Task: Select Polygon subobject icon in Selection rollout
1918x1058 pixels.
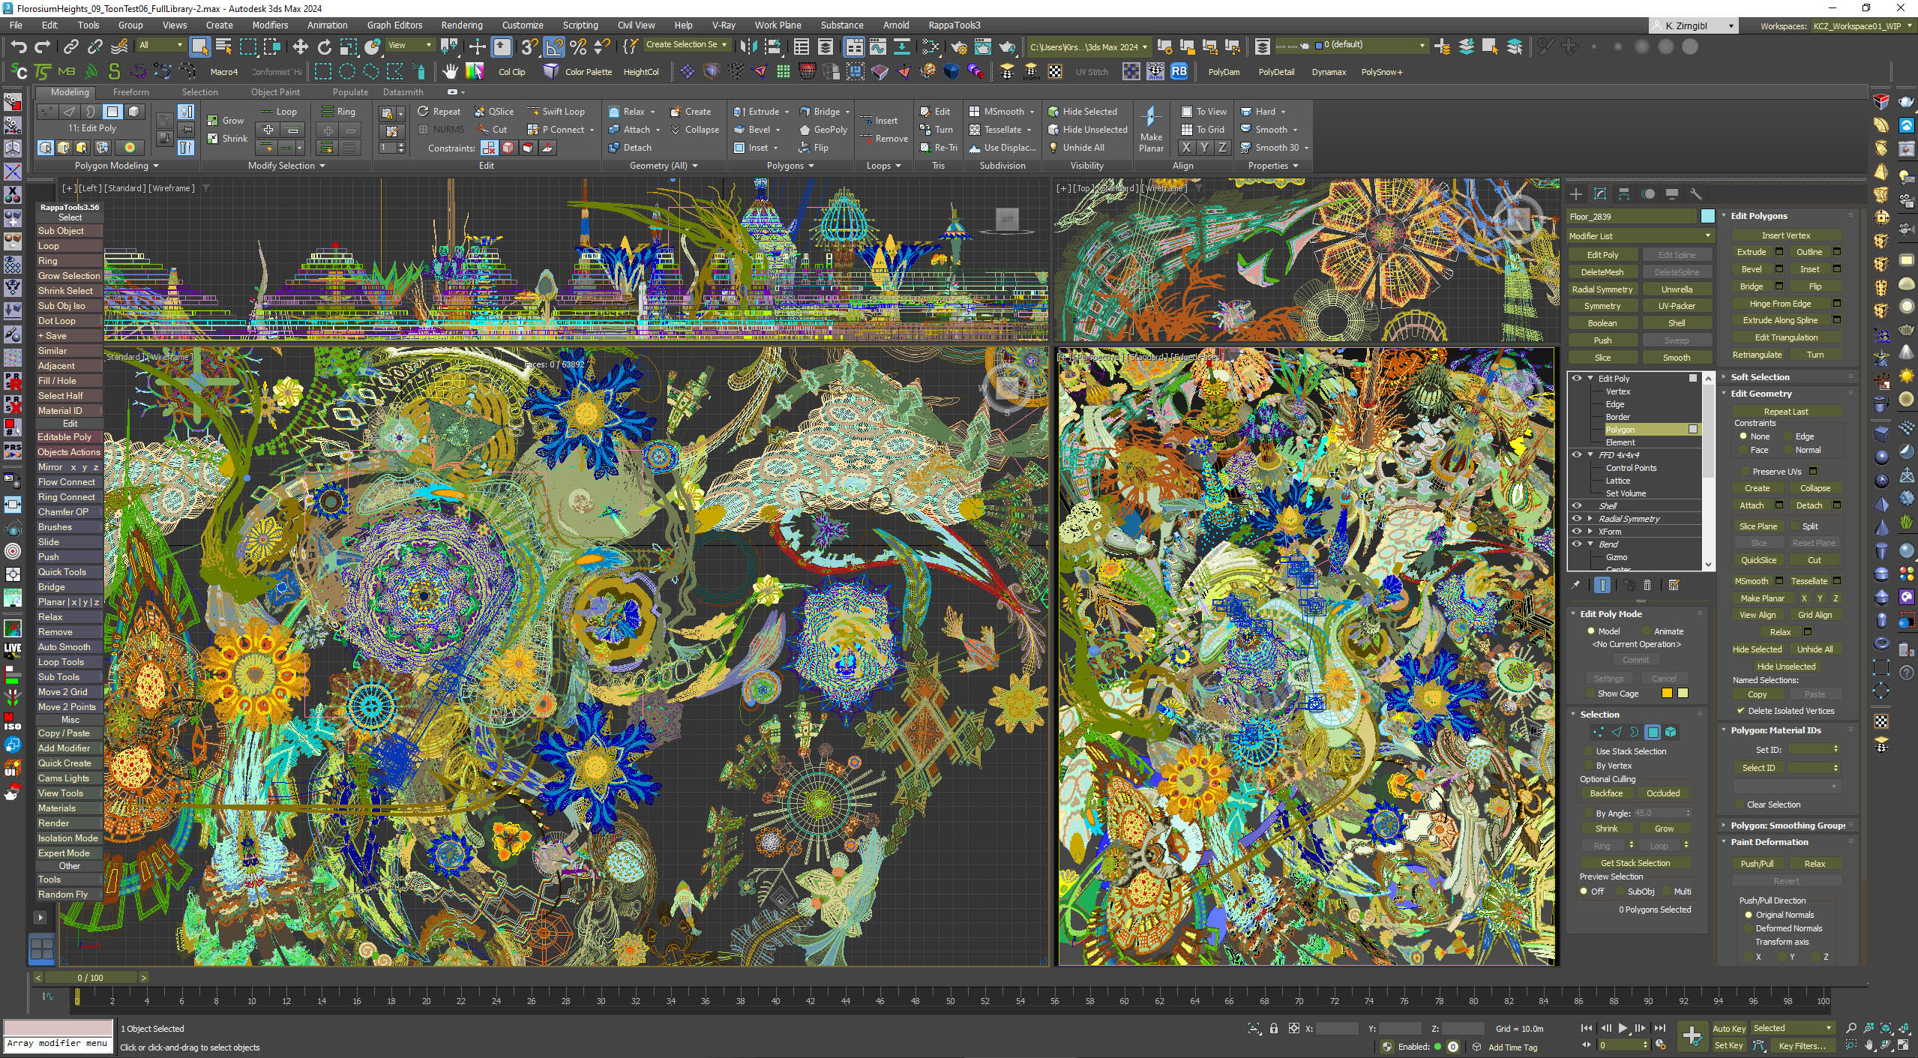Action: pos(1653,733)
